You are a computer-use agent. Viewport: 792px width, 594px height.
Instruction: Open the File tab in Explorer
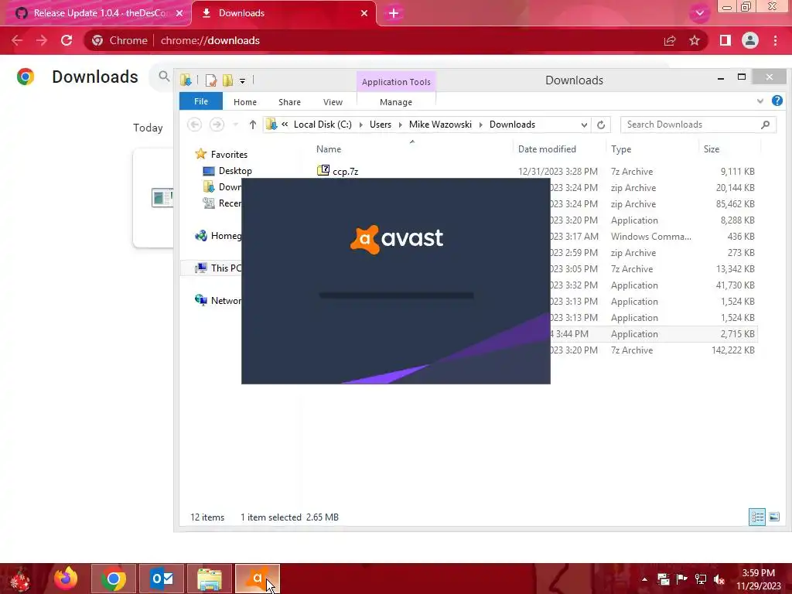coord(201,101)
